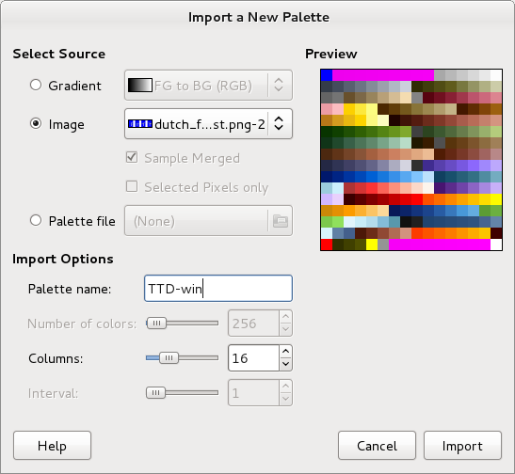Image resolution: width=515 pixels, height=474 pixels.
Task: Click the Cancel button
Action: [377, 446]
